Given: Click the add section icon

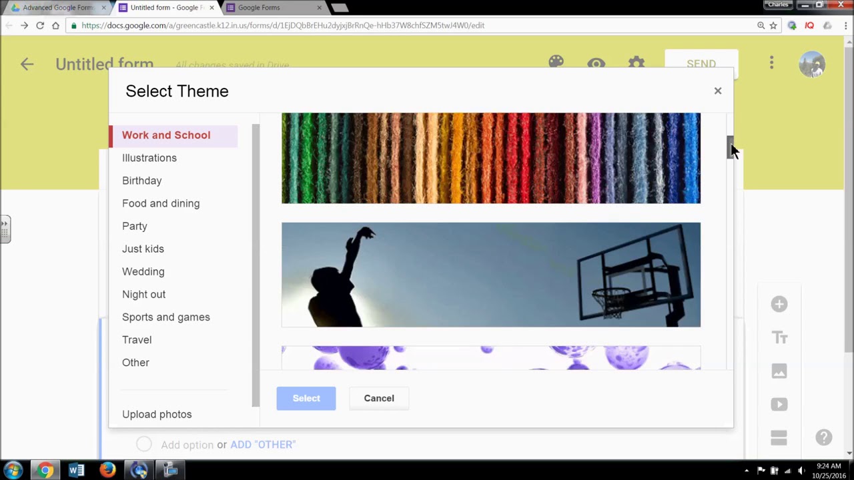Looking at the screenshot, I should 779,437.
